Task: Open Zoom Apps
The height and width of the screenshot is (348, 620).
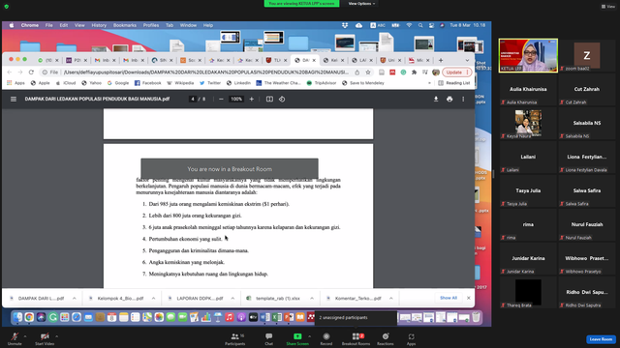Action: pyautogui.click(x=411, y=338)
